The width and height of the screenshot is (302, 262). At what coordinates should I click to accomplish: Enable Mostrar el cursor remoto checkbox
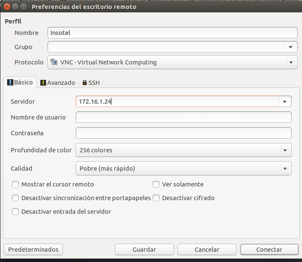tap(15, 184)
